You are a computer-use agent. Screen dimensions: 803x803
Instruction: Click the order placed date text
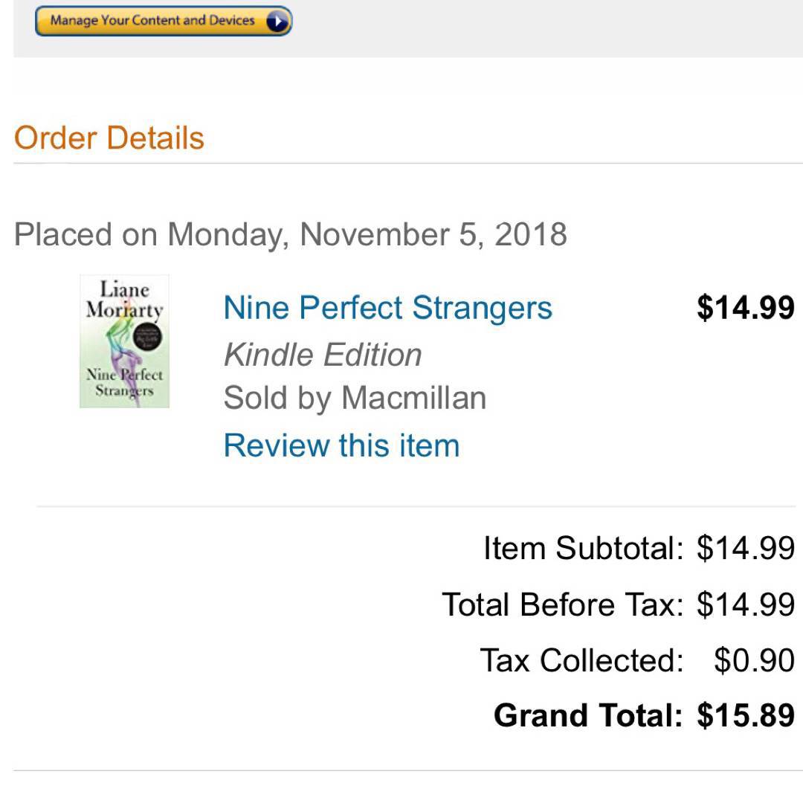point(290,234)
